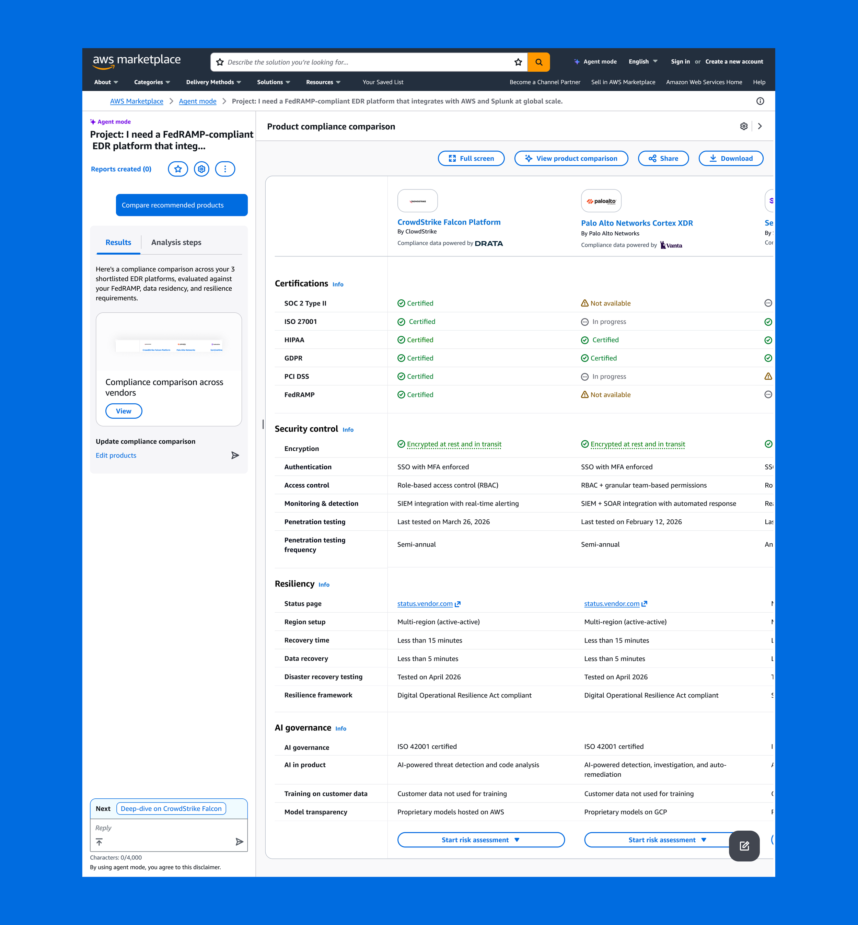The width and height of the screenshot is (858, 925).
Task: Click the upload arrow in reply box
Action: (99, 842)
